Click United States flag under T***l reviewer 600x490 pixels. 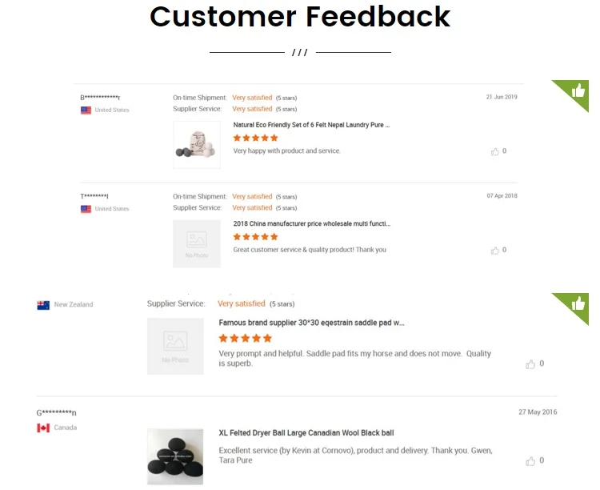(86, 209)
